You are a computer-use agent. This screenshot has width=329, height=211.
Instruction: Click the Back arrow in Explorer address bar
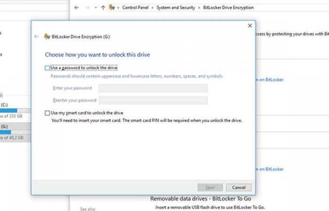pyautogui.click(x=77, y=8)
